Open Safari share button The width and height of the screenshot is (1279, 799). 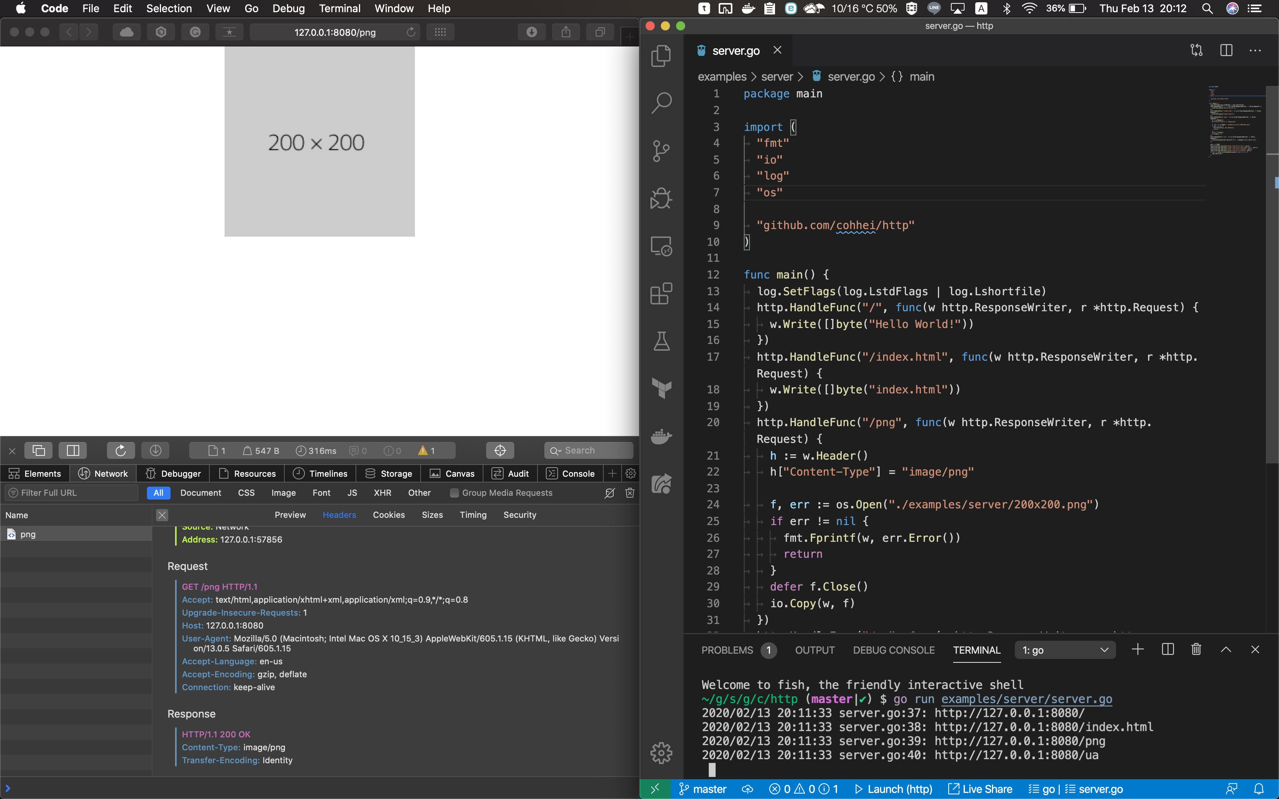coord(566,32)
